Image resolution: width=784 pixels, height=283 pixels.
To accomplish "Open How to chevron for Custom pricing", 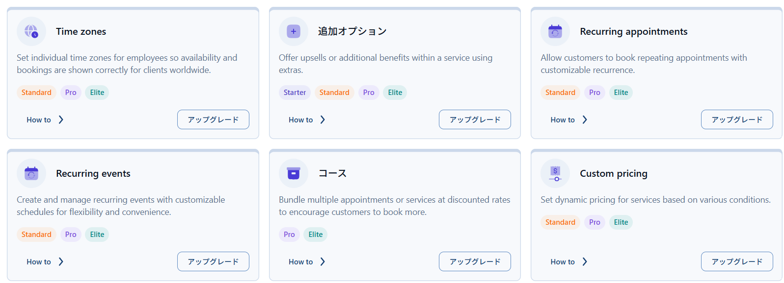I will tap(585, 261).
